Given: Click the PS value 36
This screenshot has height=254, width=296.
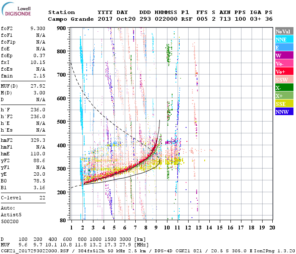Looking at the screenshot, I should [269, 19].
